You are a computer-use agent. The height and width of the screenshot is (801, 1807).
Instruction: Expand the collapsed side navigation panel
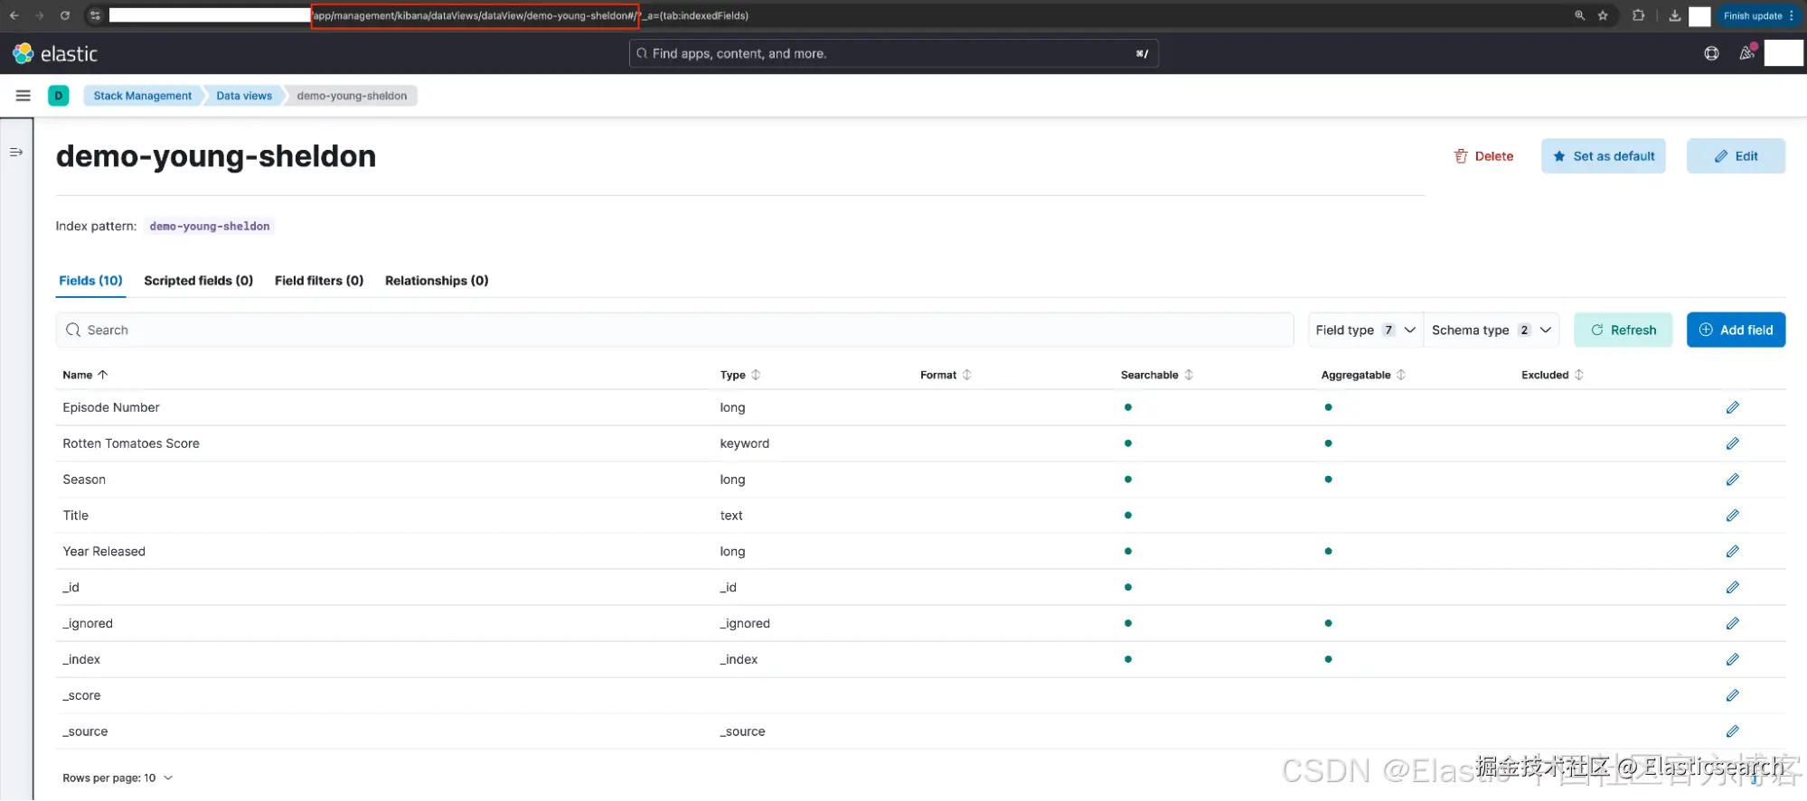click(16, 153)
